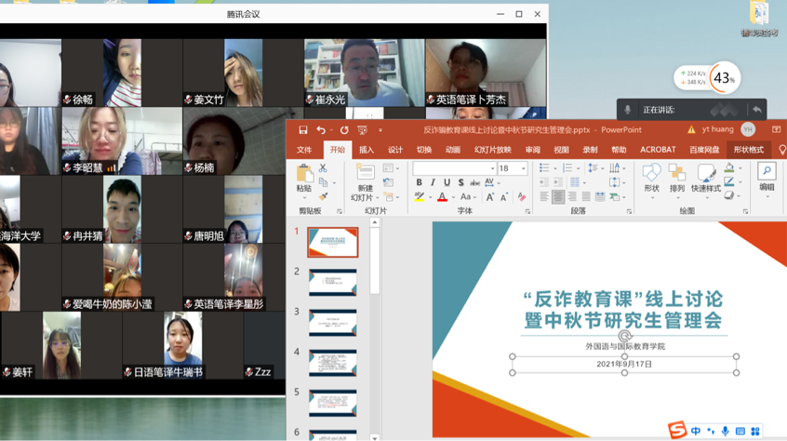Click the Paste clipboard icon
This screenshot has width=787, height=441.
pos(304,176)
